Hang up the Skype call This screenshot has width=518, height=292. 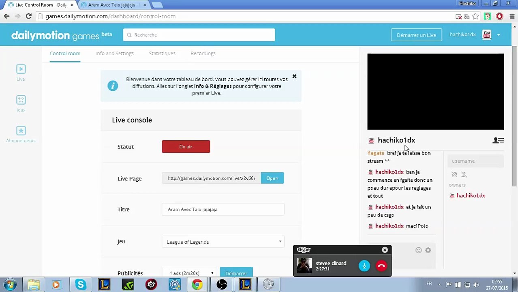pos(381,266)
